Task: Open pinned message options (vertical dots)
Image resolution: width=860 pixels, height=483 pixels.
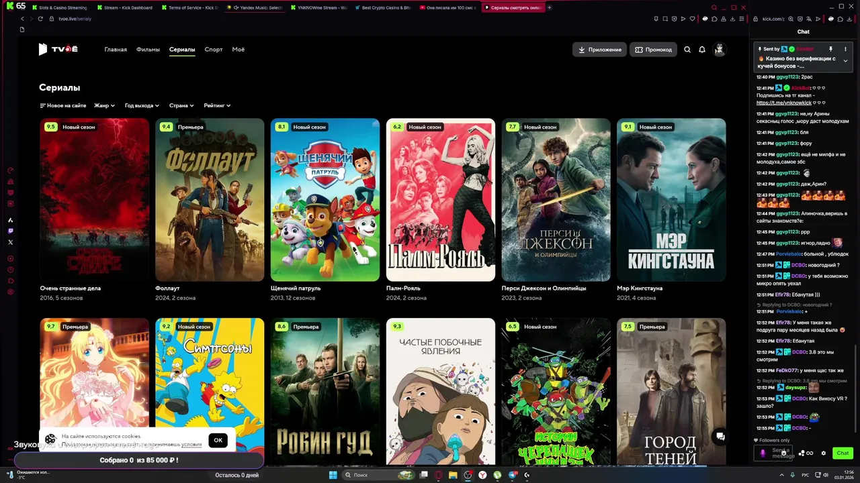Action: [x=845, y=49]
